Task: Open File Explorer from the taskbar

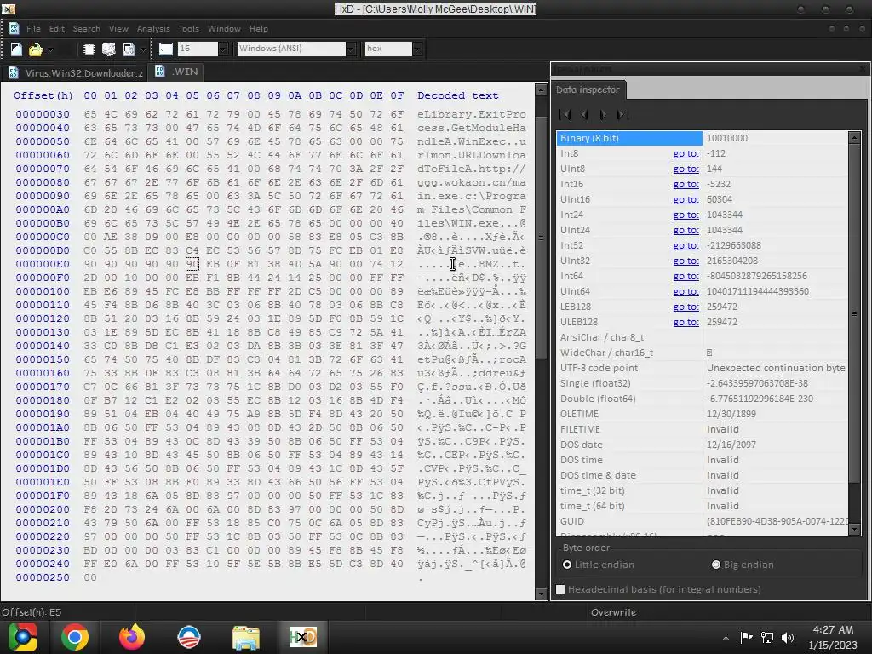Action: click(x=245, y=637)
